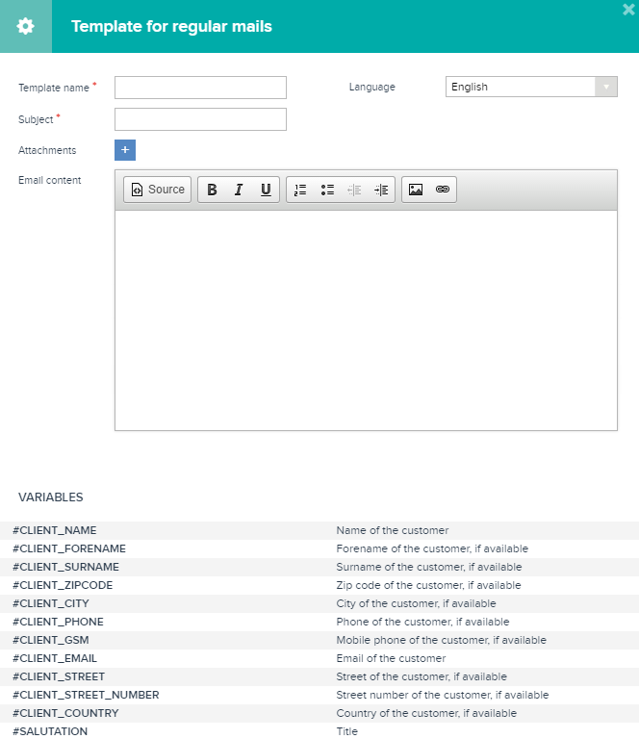Click the settings gear icon in header
The height and width of the screenshot is (739, 639).
(x=25, y=26)
